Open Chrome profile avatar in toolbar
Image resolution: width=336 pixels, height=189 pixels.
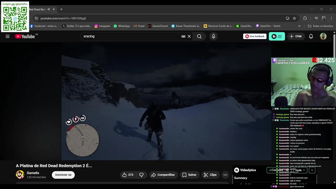point(324,18)
